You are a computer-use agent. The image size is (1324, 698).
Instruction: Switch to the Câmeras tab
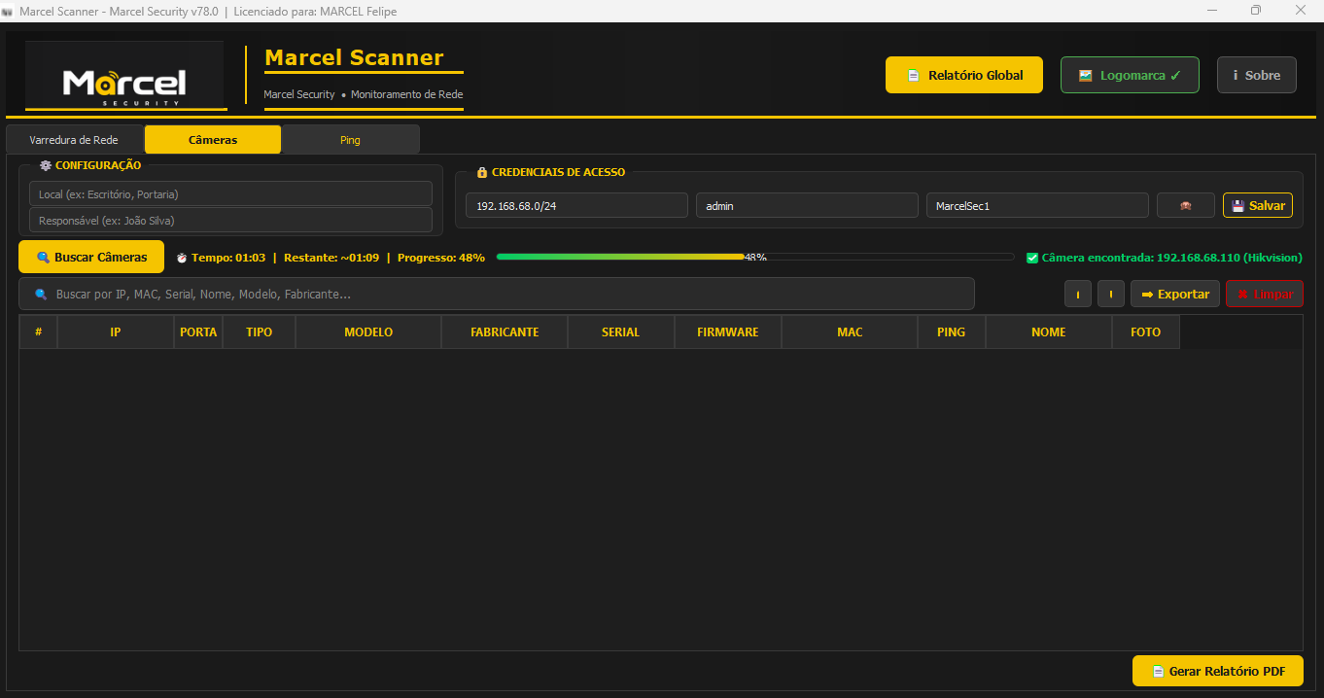[212, 139]
